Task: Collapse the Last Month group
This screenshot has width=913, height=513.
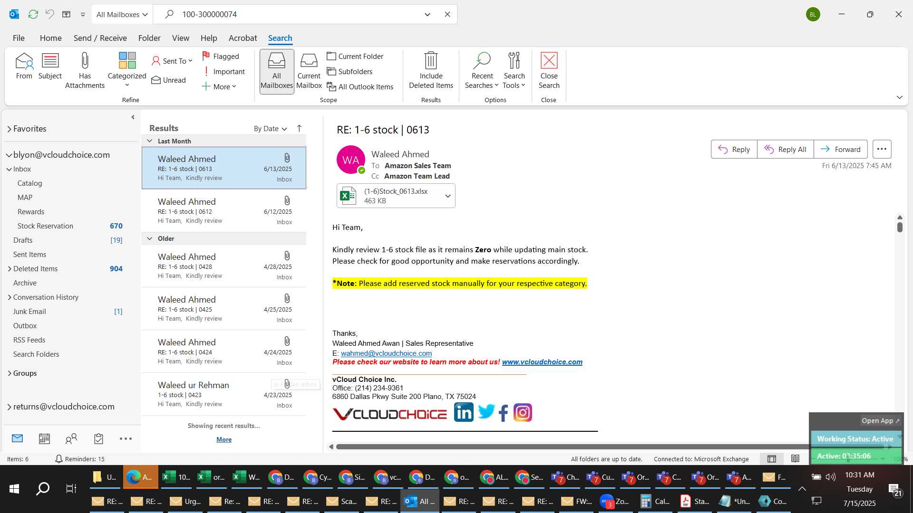Action: (149, 141)
